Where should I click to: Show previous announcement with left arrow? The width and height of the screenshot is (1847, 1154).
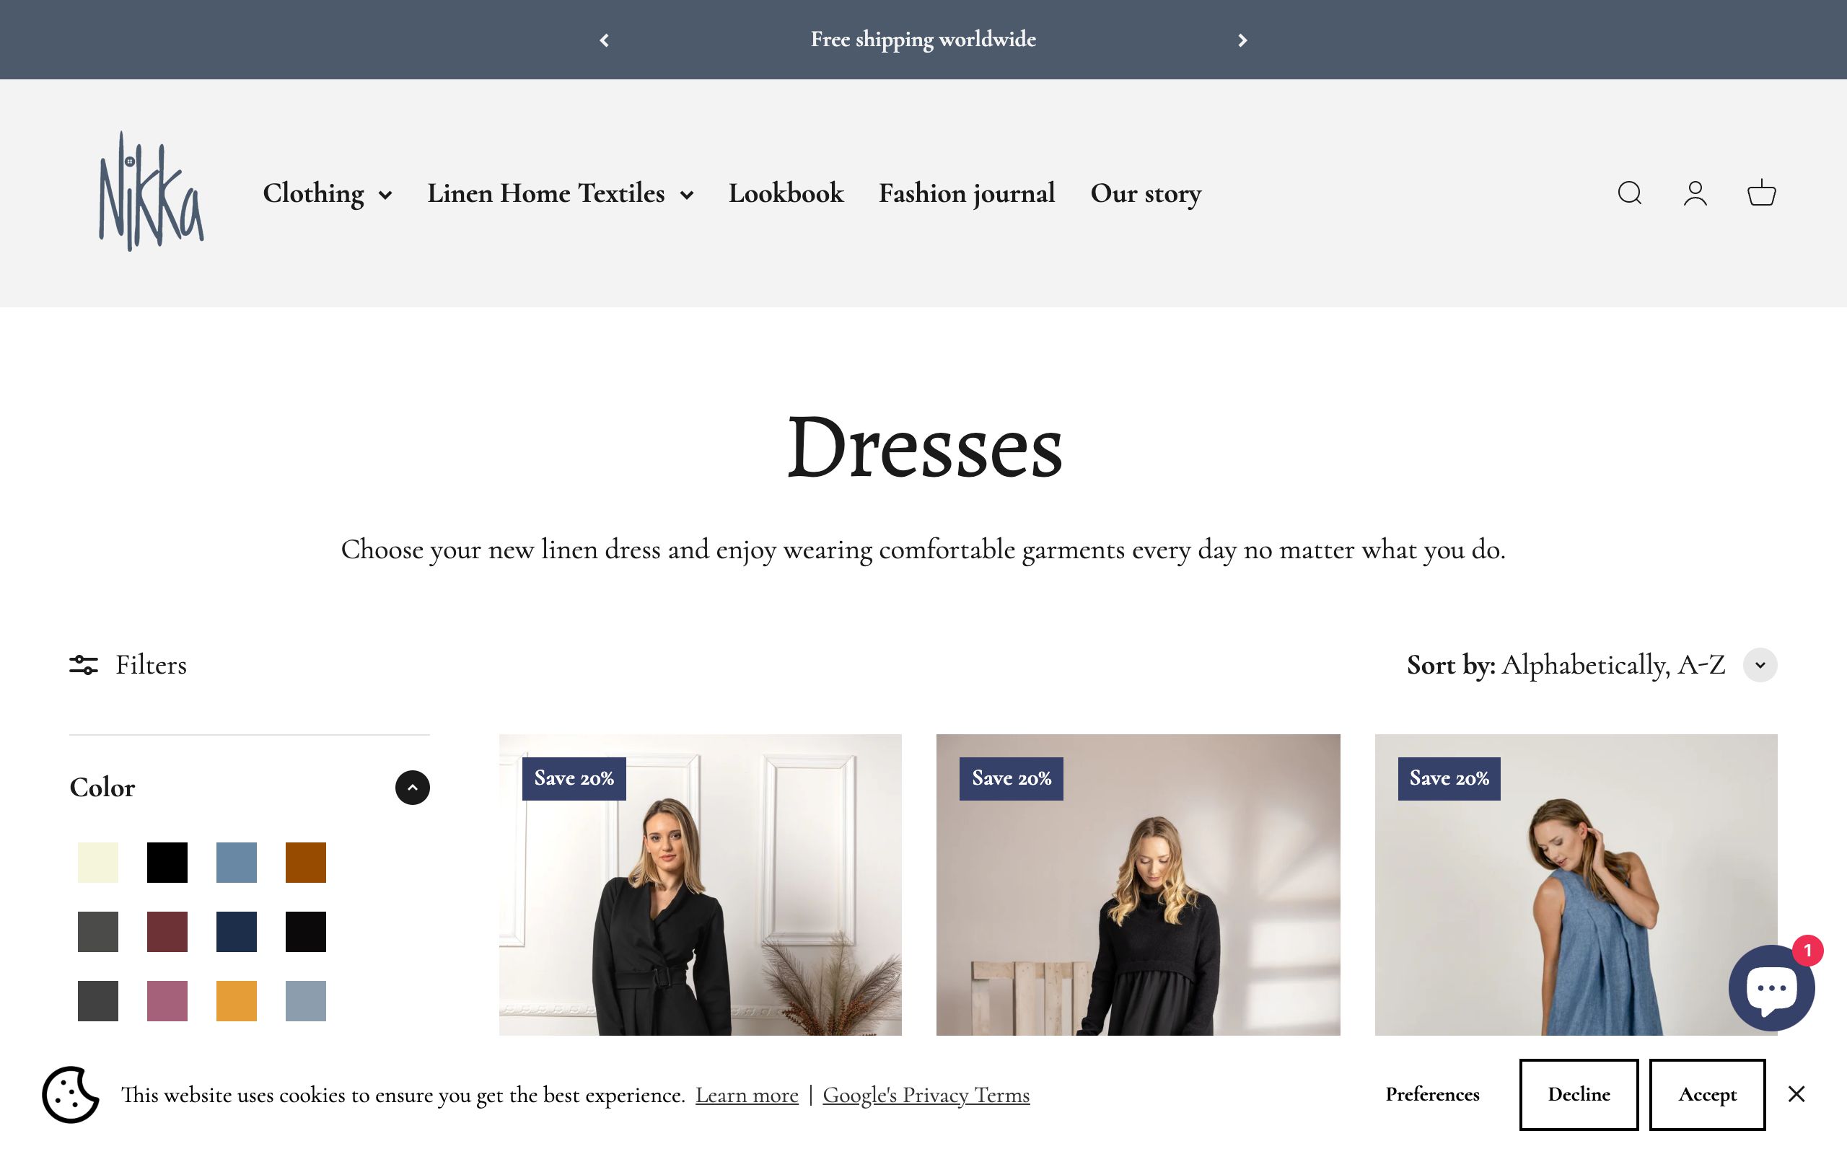tap(604, 40)
